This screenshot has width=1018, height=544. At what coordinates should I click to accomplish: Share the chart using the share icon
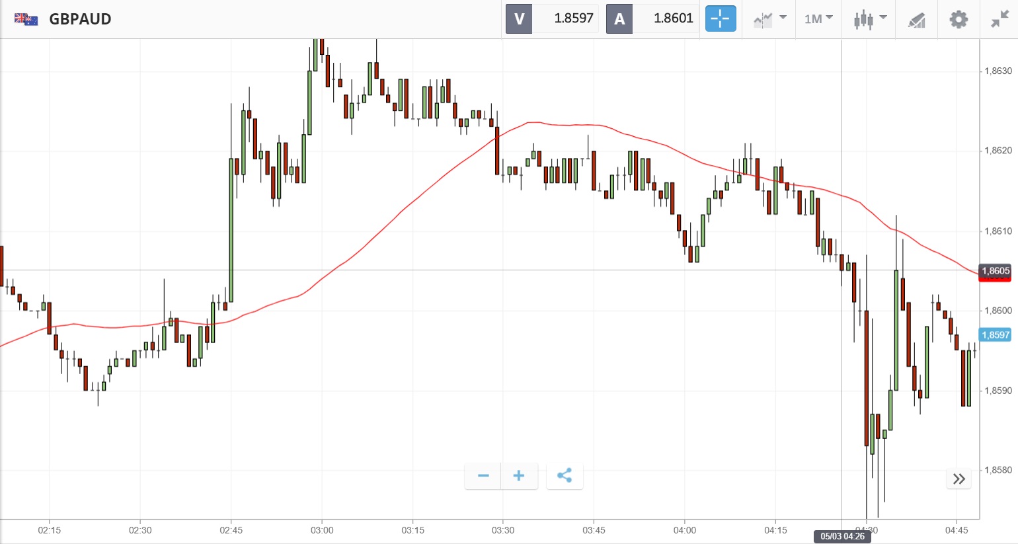coord(565,476)
